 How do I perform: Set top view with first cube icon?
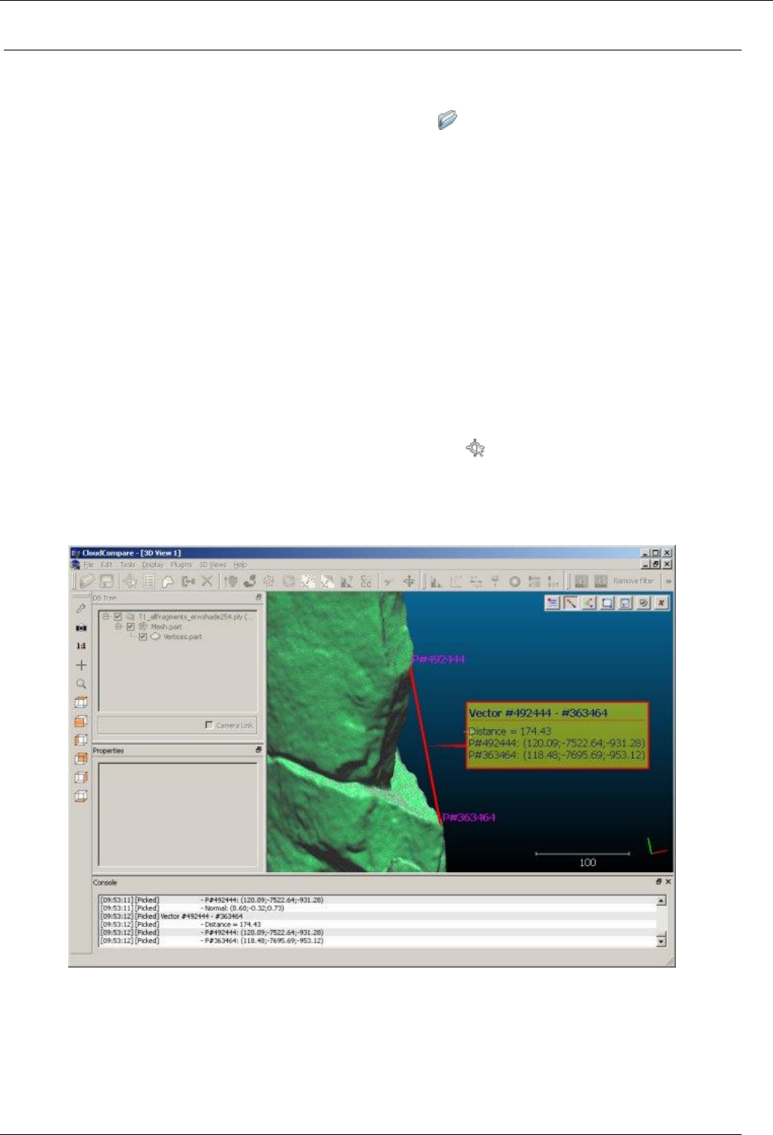tap(81, 702)
